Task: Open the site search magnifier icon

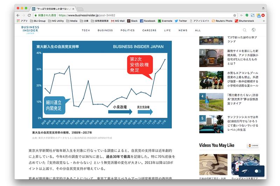Action: pyautogui.click(x=245, y=30)
